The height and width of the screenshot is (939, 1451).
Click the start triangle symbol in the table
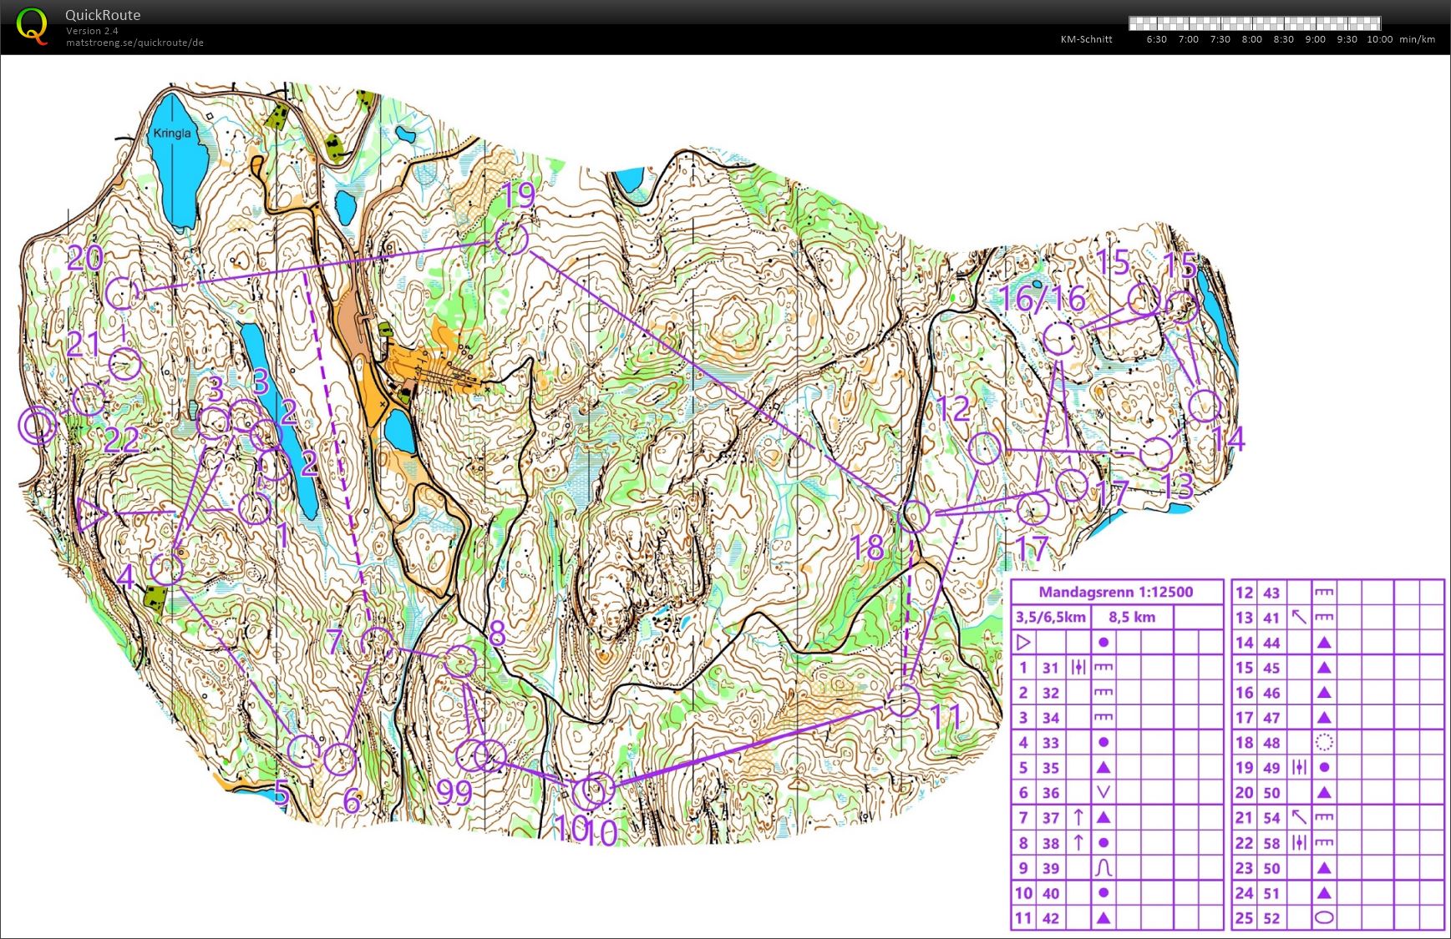tap(1023, 642)
